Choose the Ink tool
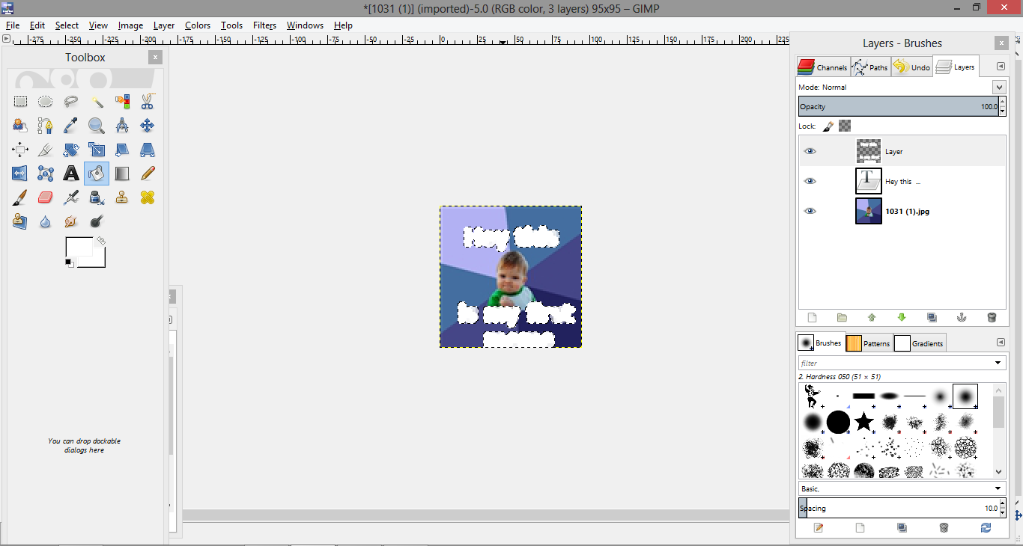Image resolution: width=1023 pixels, height=546 pixels. click(x=97, y=197)
